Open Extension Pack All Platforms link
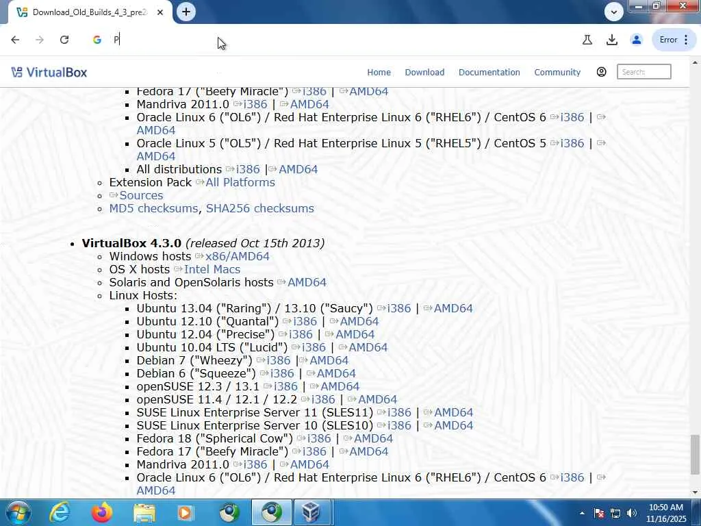 (240, 182)
